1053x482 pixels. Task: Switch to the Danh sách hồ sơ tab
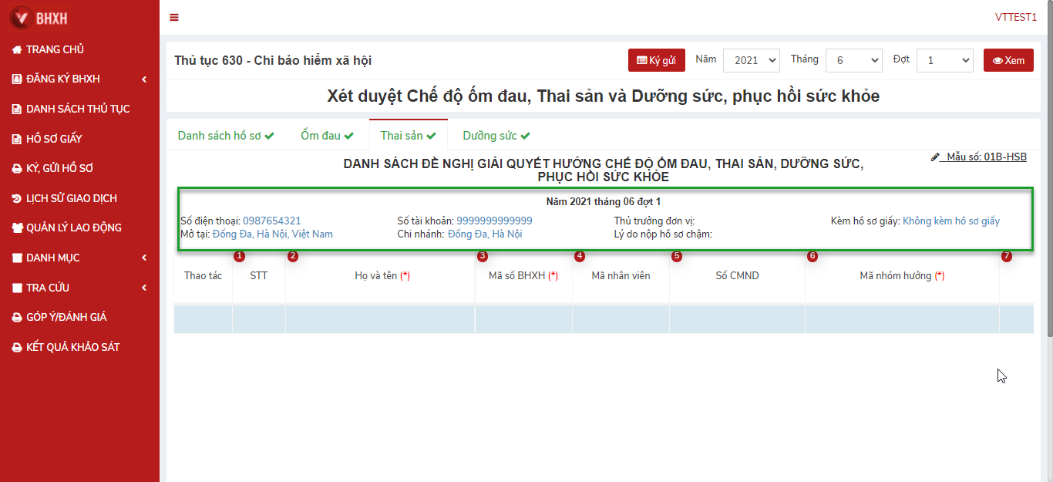226,136
